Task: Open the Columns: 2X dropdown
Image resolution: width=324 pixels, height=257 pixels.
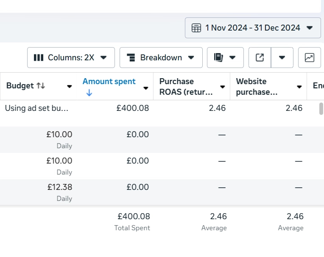Action: [x=71, y=57]
